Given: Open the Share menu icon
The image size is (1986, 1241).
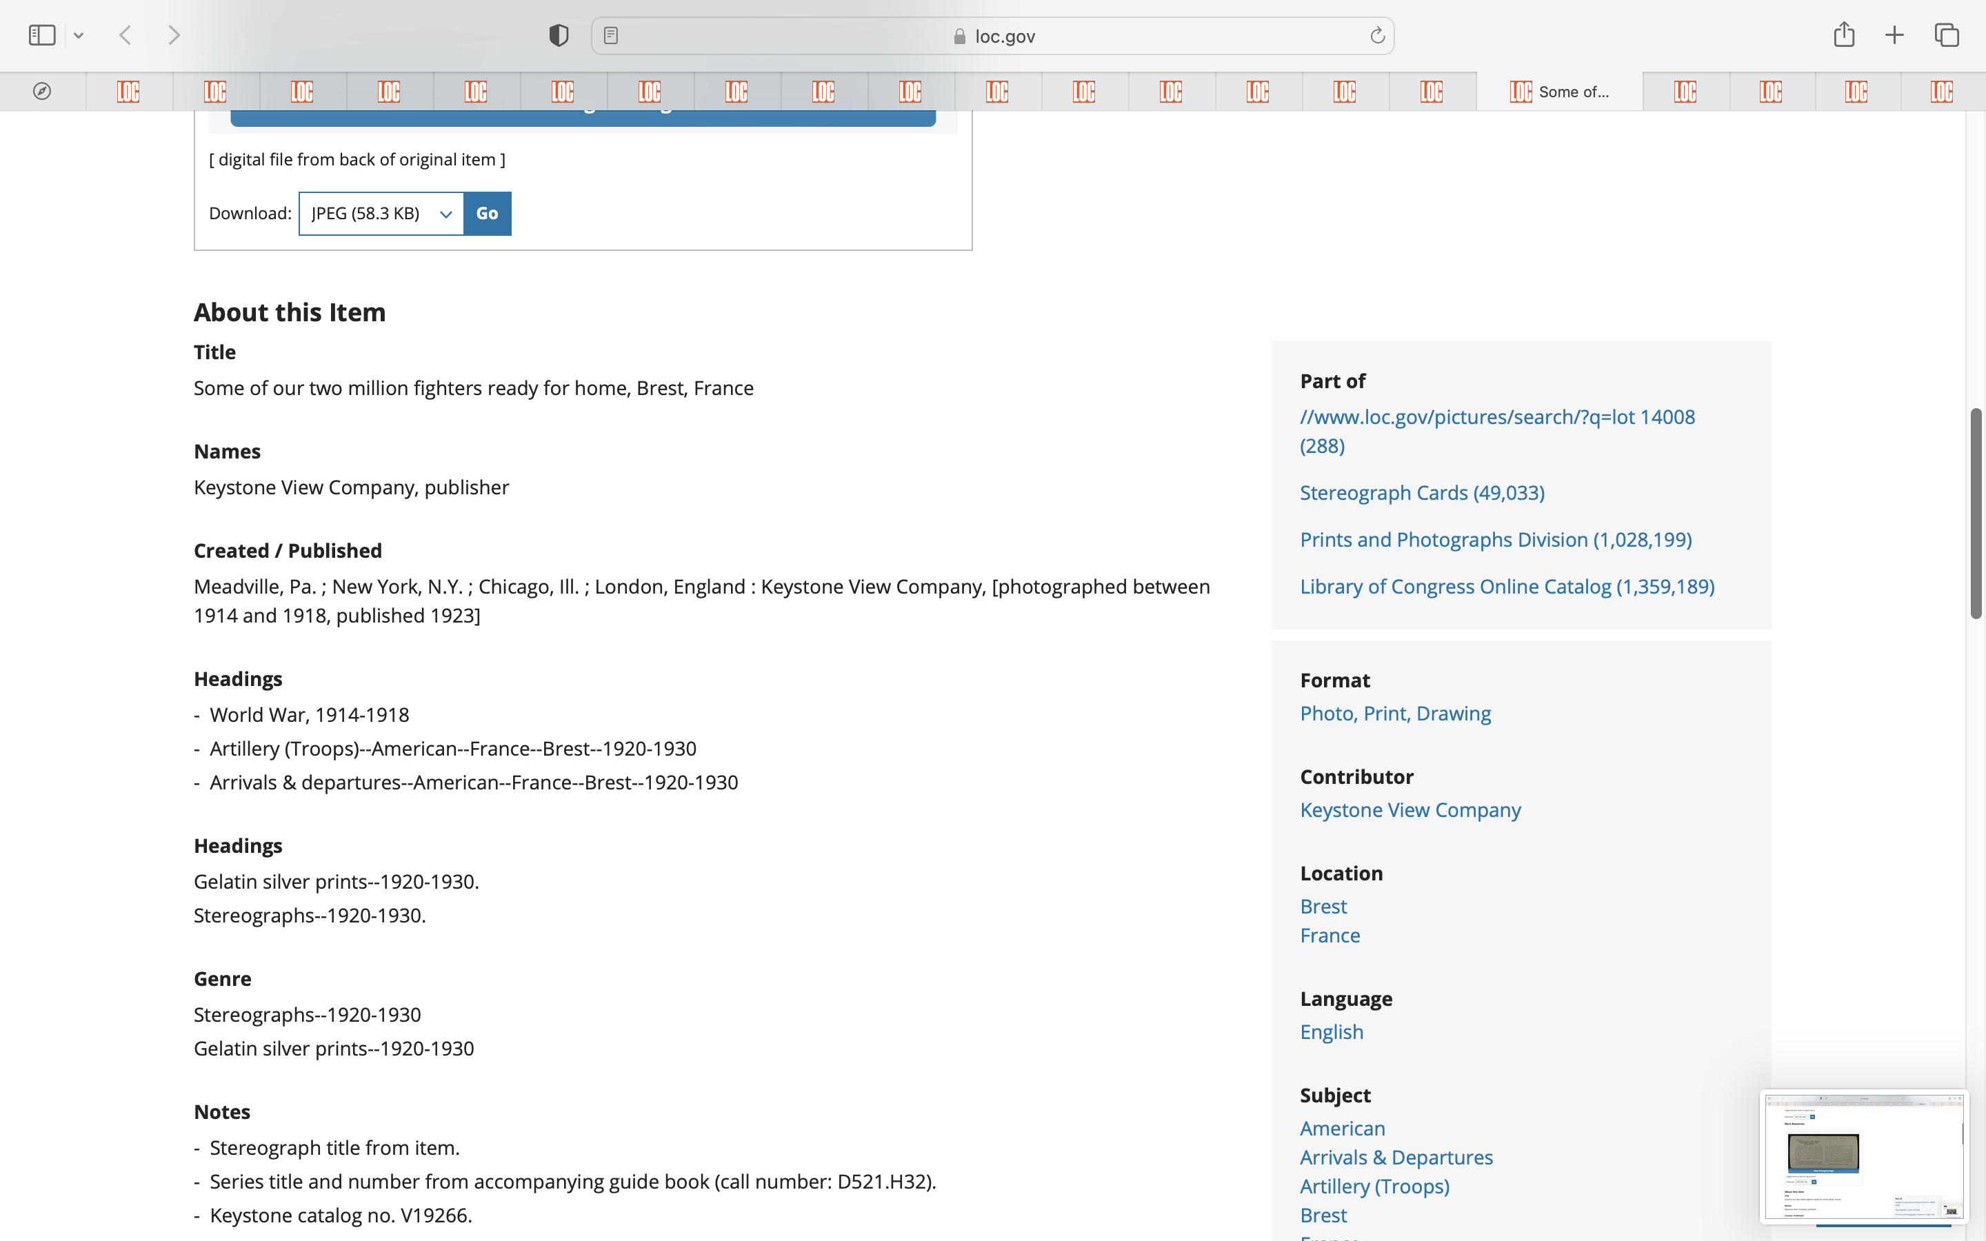Looking at the screenshot, I should point(1843,34).
